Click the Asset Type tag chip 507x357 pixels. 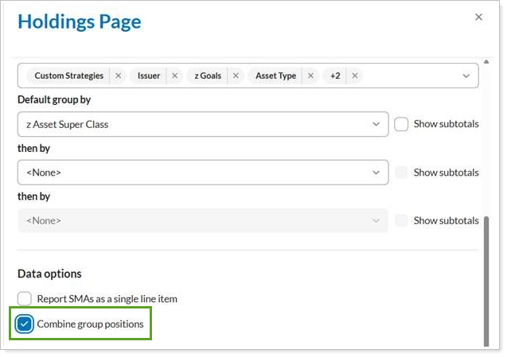click(x=275, y=76)
